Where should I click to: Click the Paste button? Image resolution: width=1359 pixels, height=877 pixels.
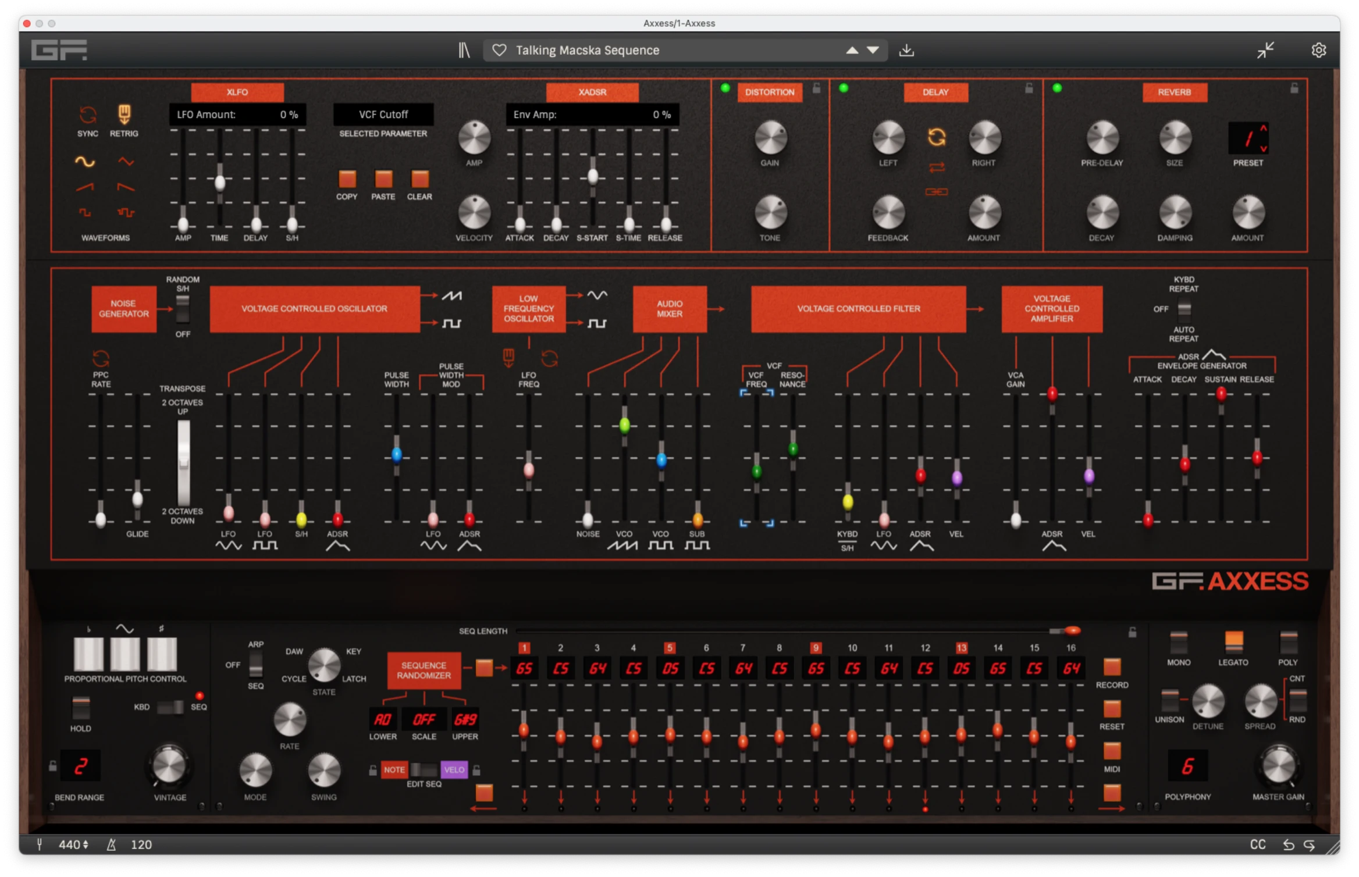[383, 179]
